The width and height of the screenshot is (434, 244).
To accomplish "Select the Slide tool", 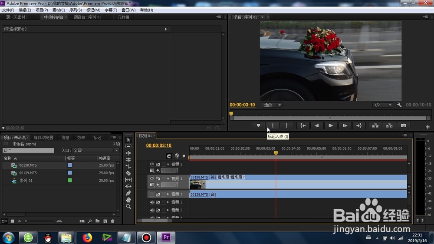I will coord(128,186).
